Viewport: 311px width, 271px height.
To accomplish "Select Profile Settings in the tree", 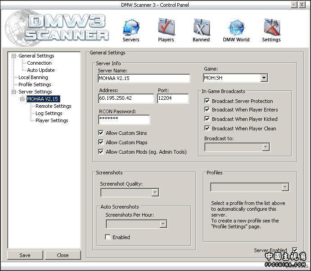I will [35, 84].
